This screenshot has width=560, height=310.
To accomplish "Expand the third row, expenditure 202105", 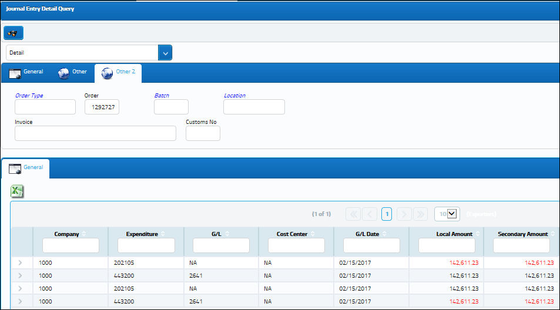I will 21,288.
